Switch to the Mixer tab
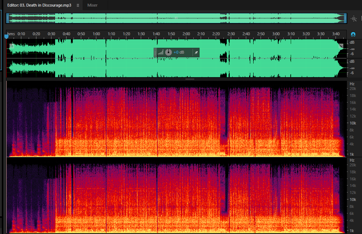The width and height of the screenshot is (362, 234). click(x=92, y=5)
